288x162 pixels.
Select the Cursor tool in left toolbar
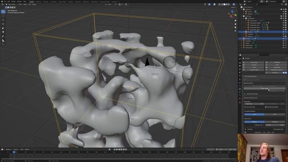pos(3,16)
